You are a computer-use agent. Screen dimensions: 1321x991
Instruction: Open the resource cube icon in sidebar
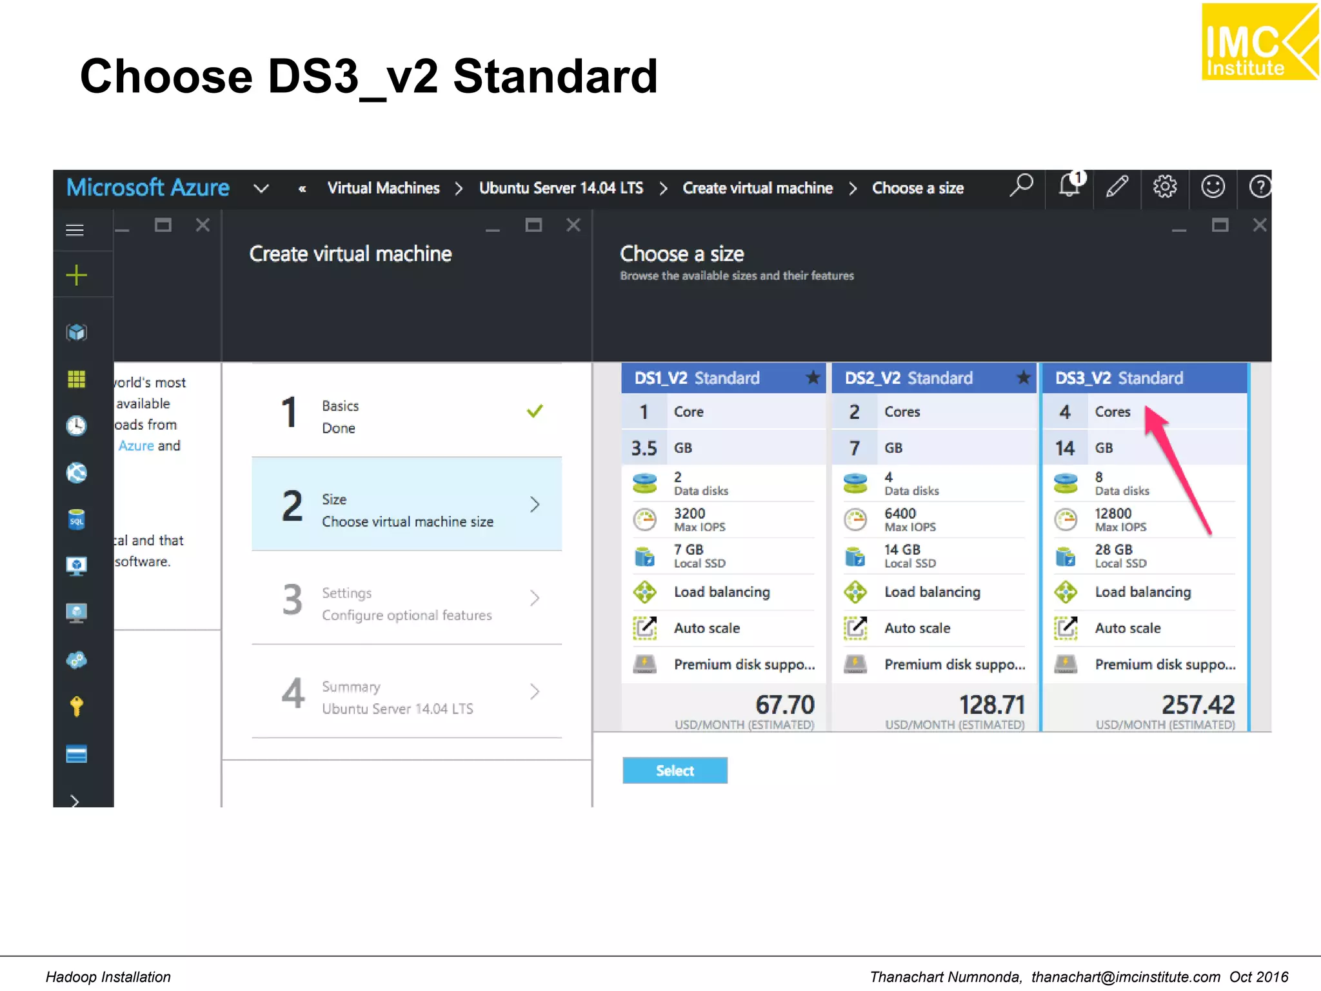tap(76, 332)
